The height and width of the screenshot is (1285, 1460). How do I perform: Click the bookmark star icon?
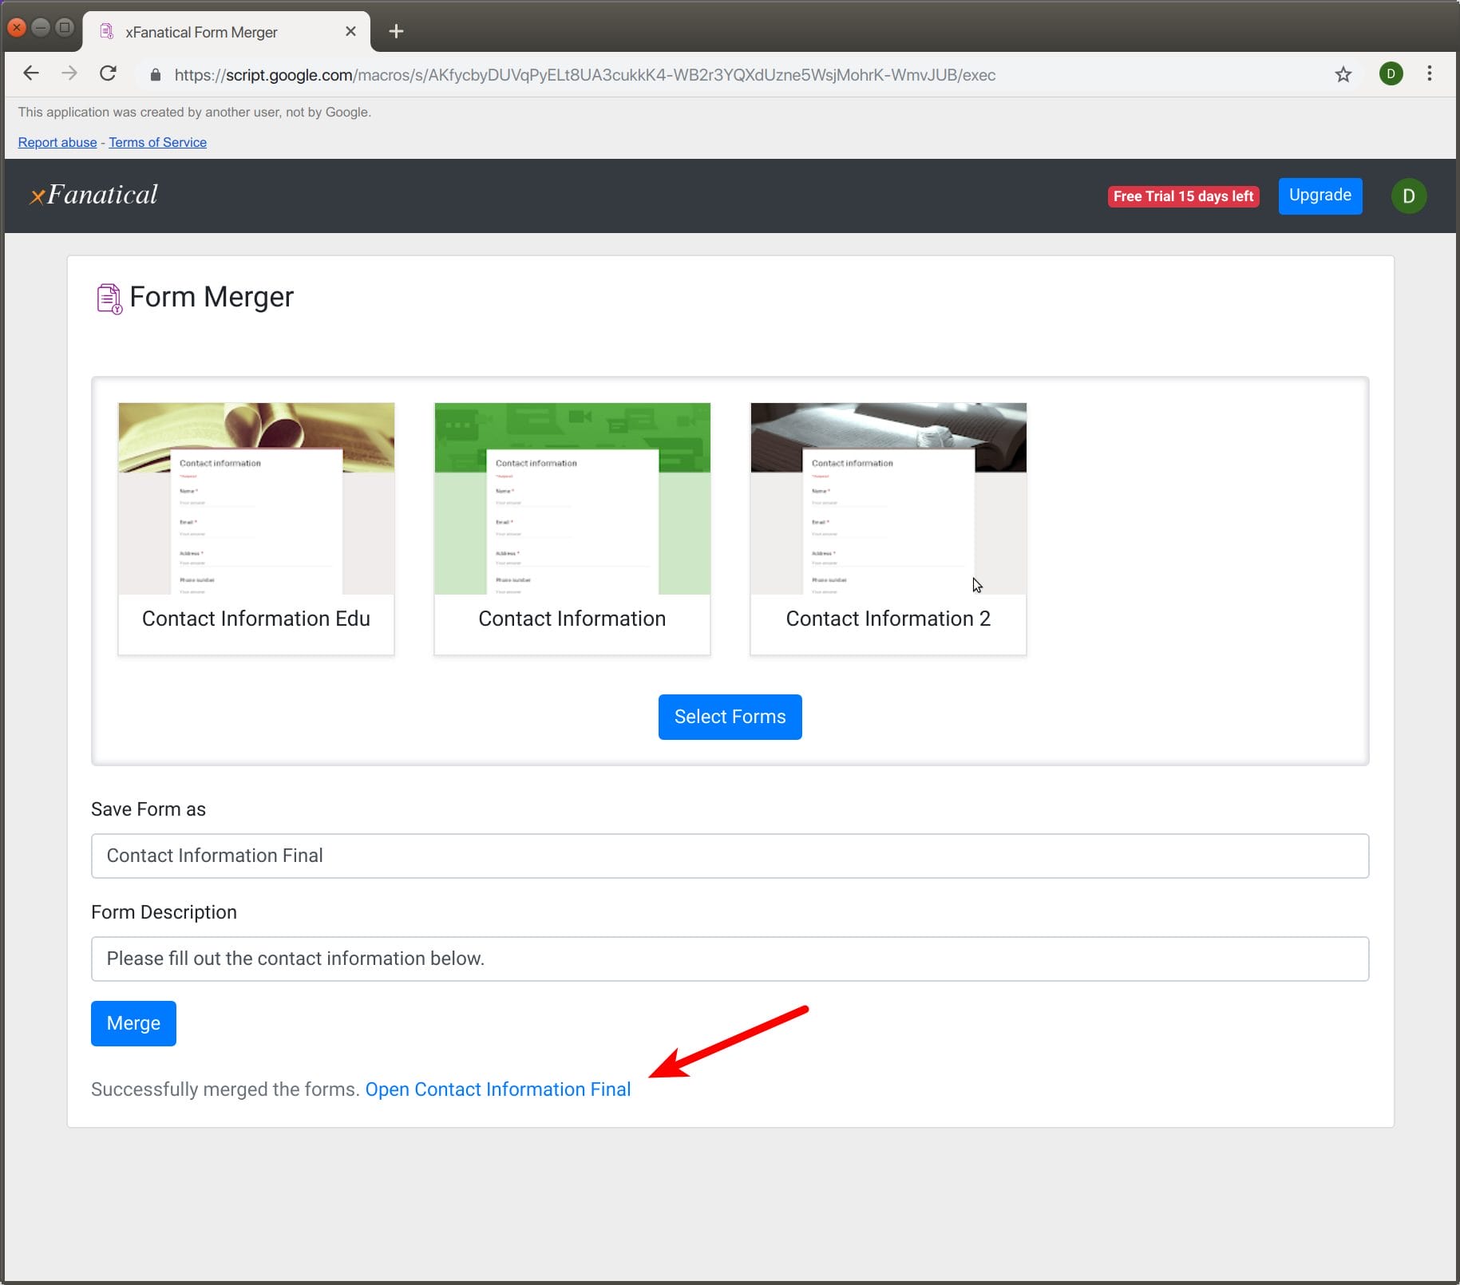point(1343,74)
